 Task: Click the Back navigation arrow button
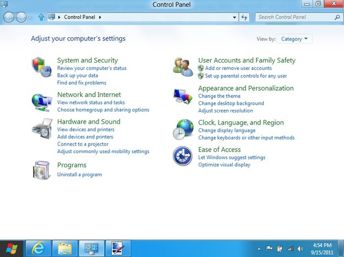point(9,17)
